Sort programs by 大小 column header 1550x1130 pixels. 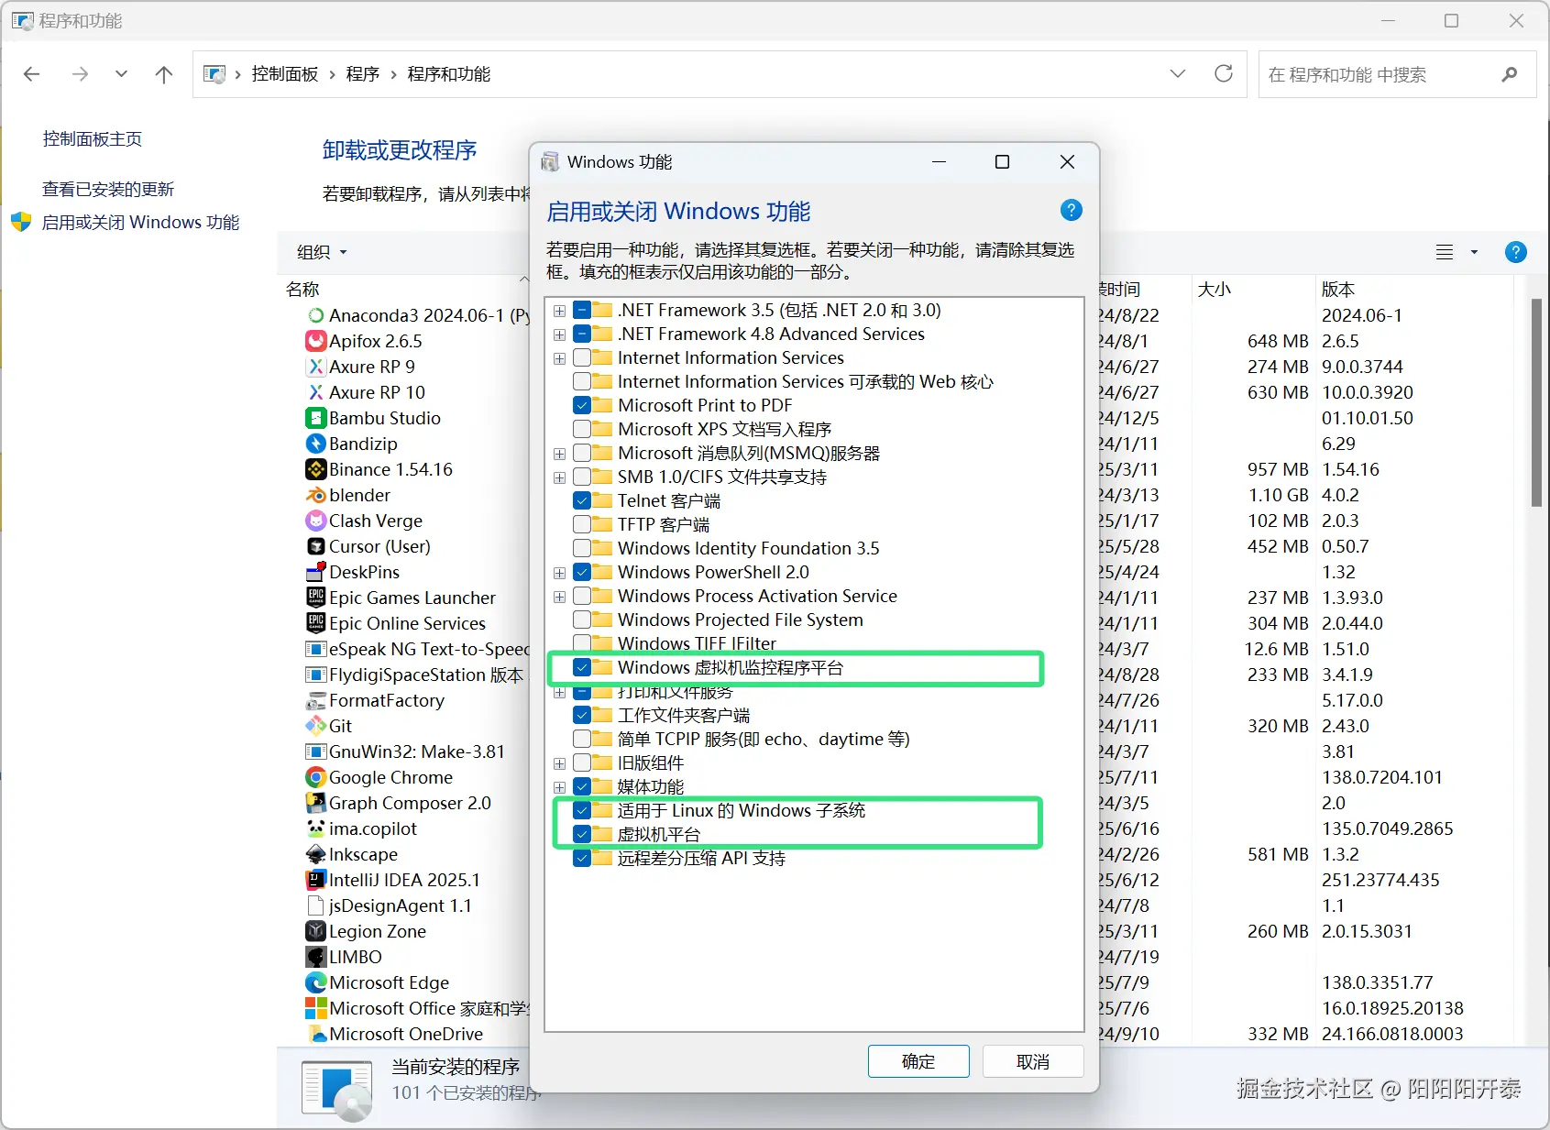(1215, 290)
